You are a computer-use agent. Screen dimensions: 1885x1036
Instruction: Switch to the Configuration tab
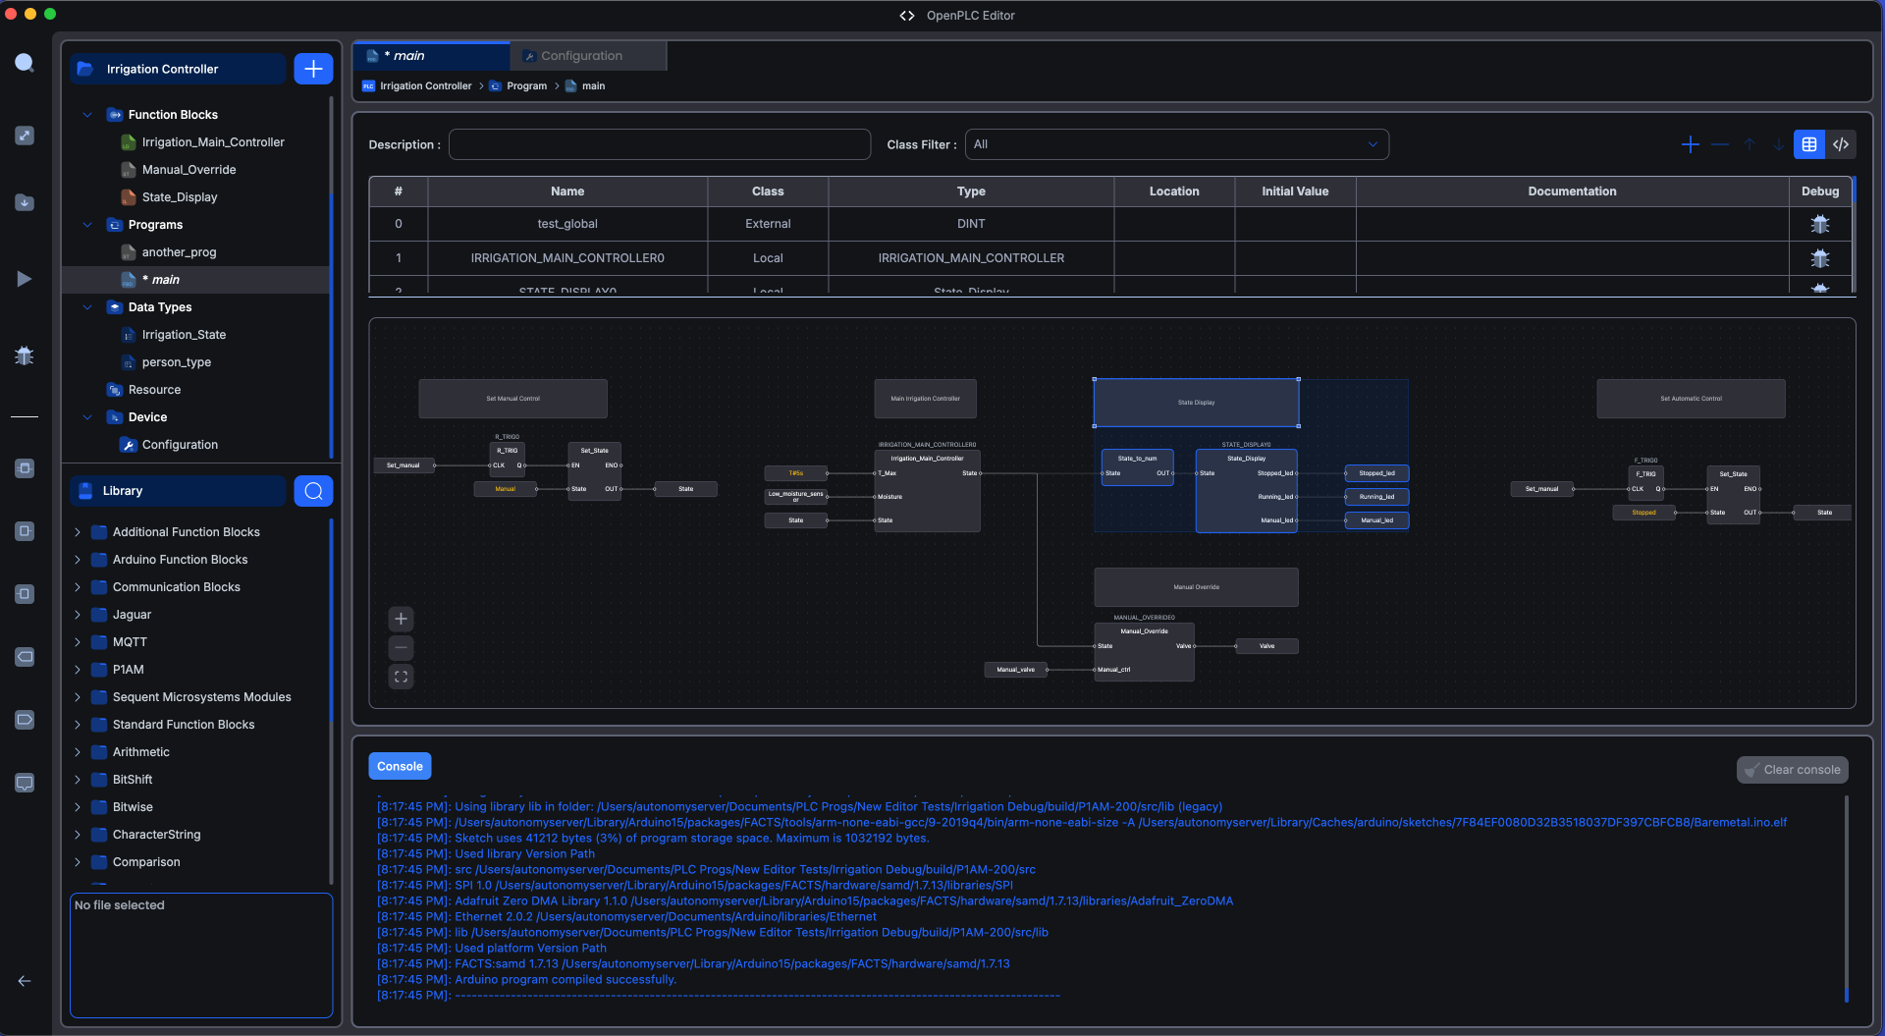(x=581, y=56)
